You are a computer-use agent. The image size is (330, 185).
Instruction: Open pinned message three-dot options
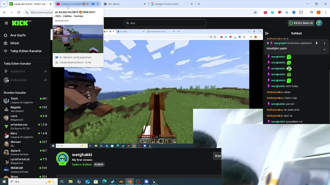pos(324,43)
